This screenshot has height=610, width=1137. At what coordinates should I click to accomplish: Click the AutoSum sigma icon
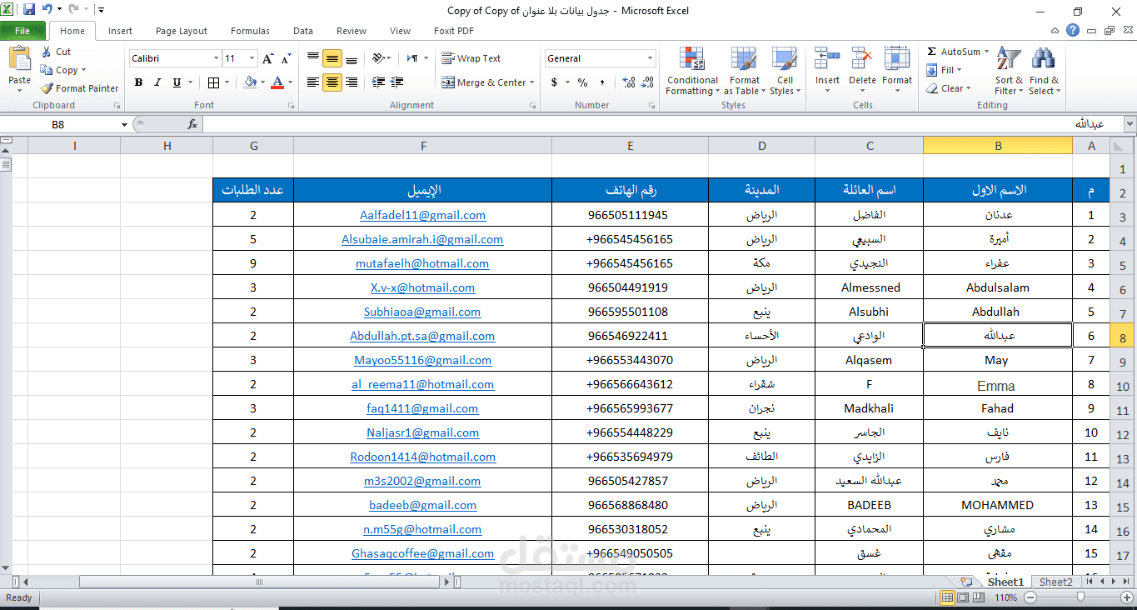tap(932, 52)
